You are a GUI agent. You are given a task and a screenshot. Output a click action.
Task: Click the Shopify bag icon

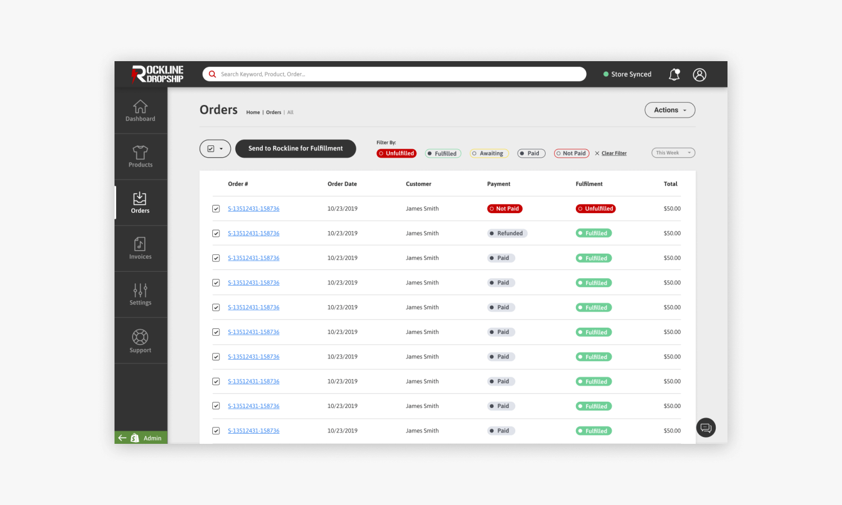coord(135,438)
